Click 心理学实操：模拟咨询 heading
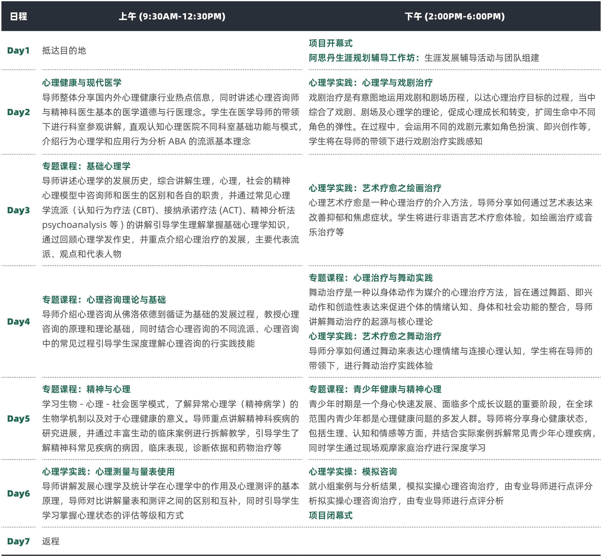The image size is (601, 556). coord(353,471)
